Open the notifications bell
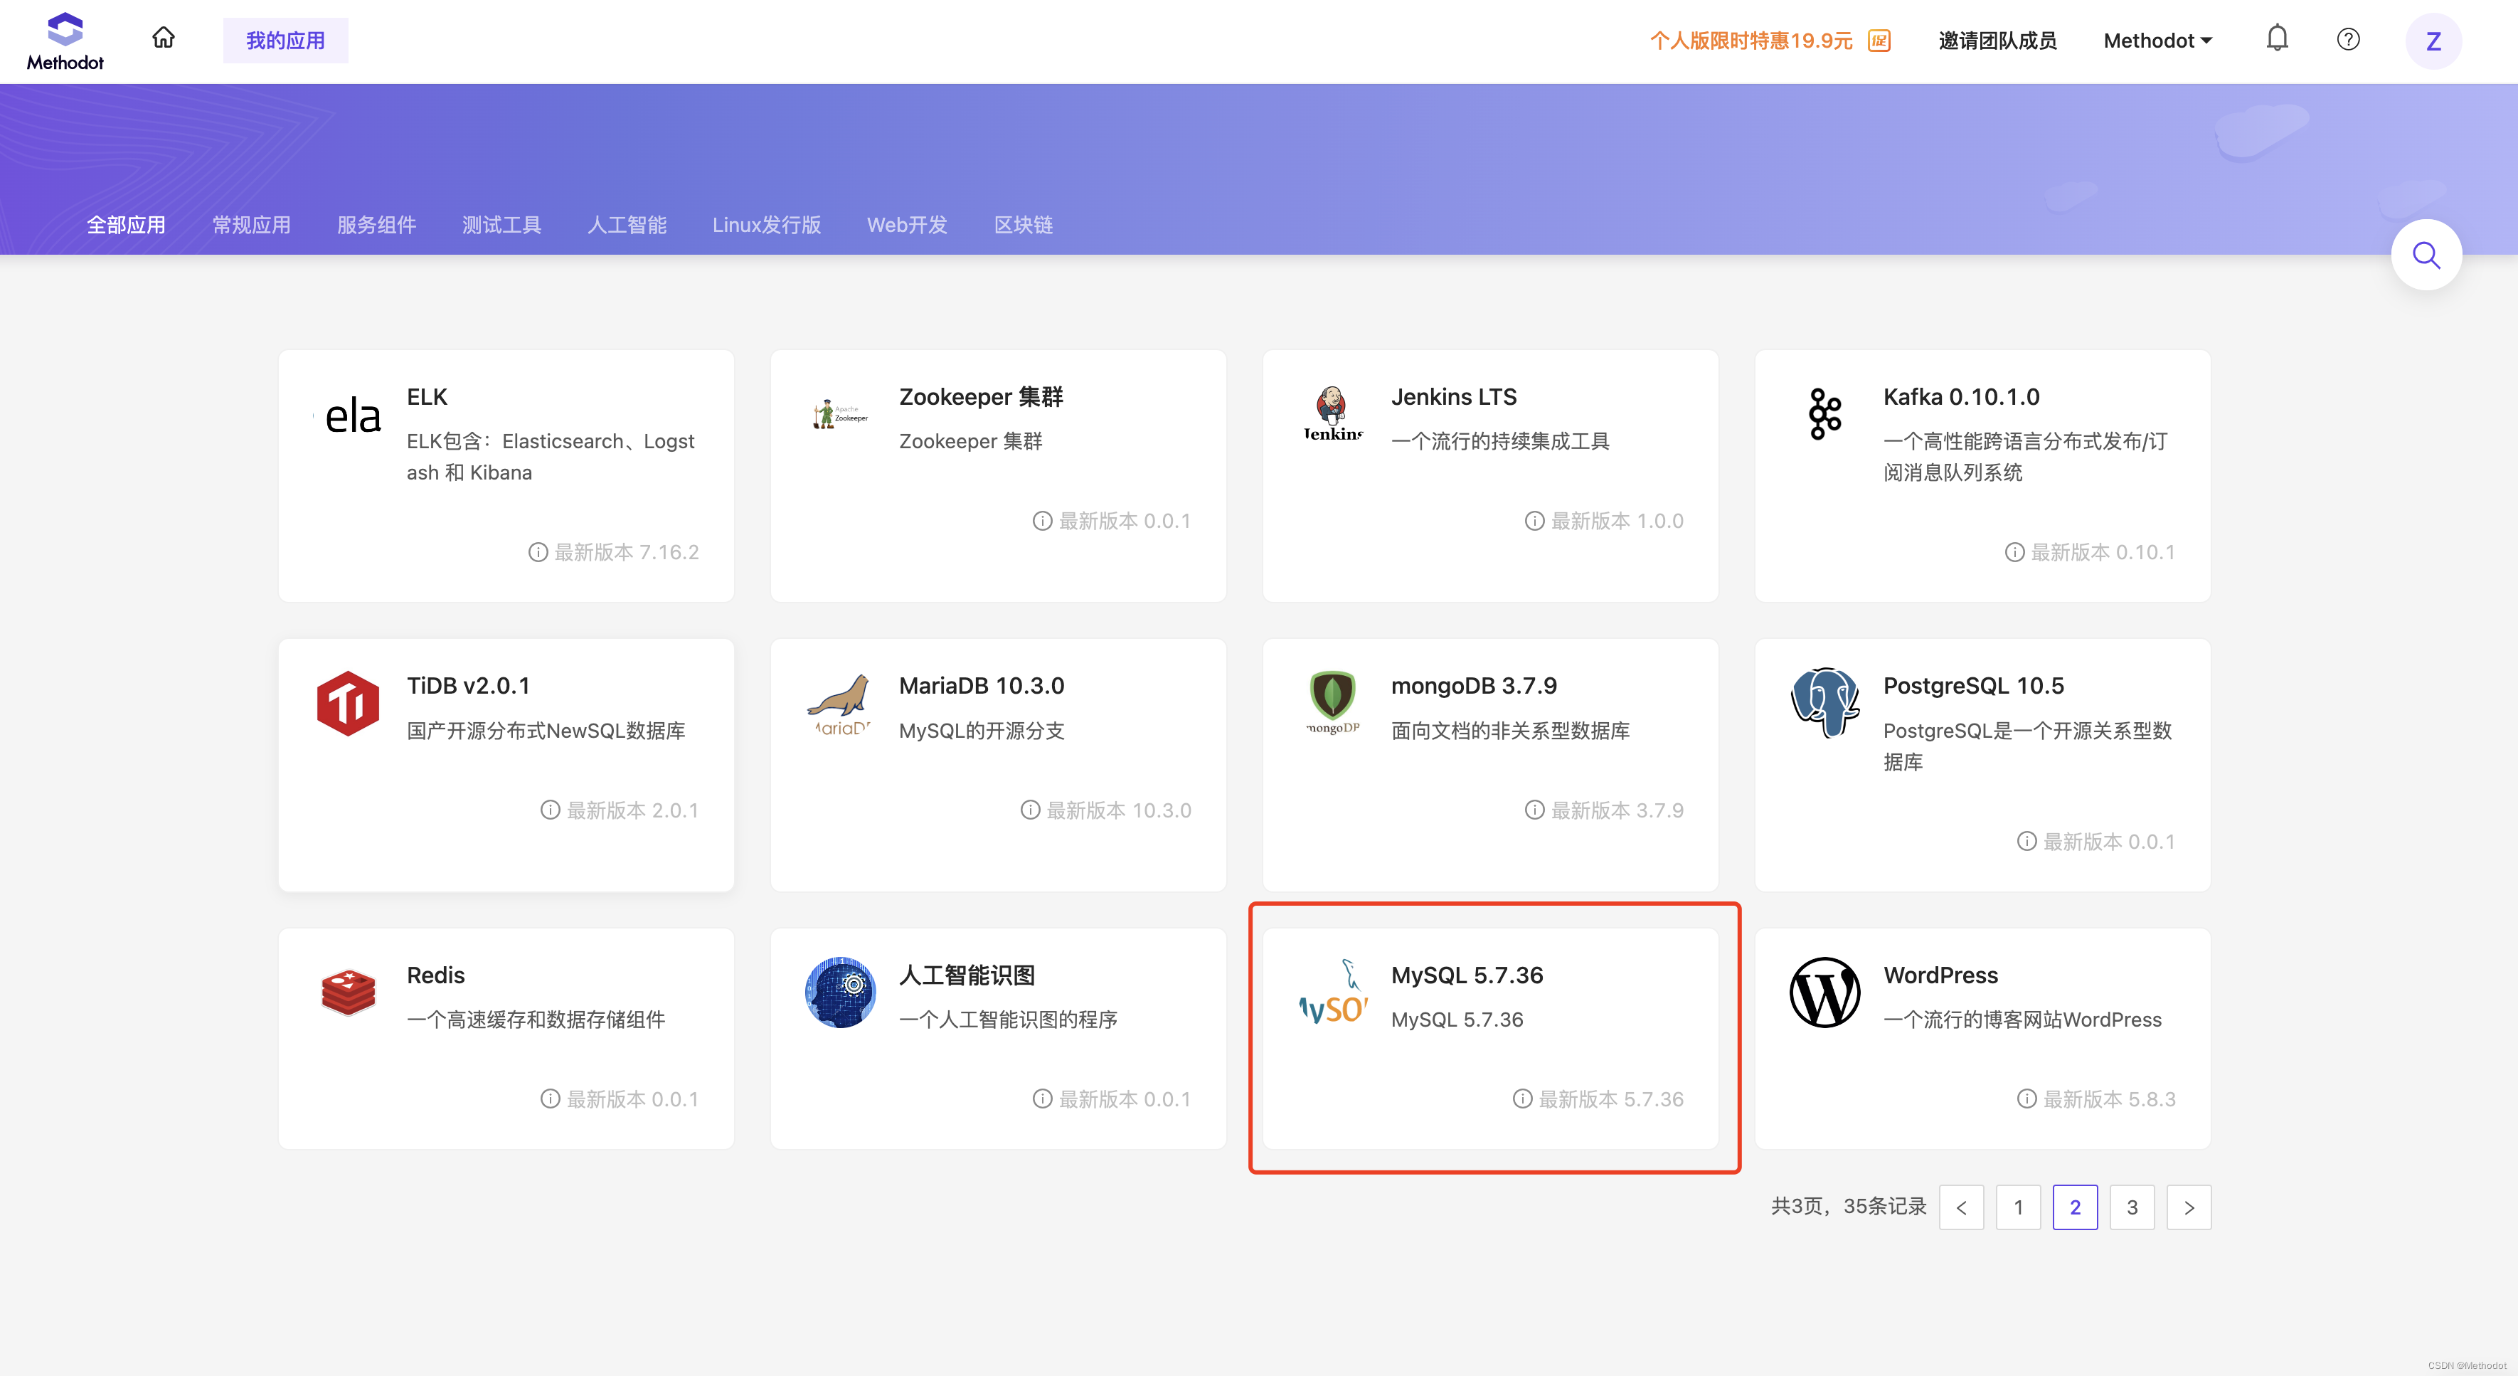Image resolution: width=2518 pixels, height=1376 pixels. [x=2277, y=39]
